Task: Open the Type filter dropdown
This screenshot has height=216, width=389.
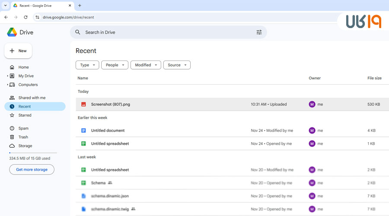Action: (87, 65)
